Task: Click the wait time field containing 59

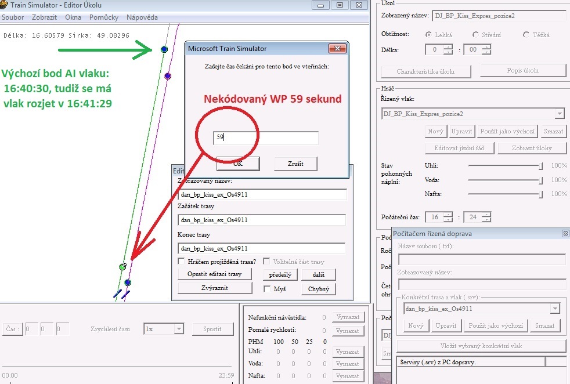Action: coord(265,138)
